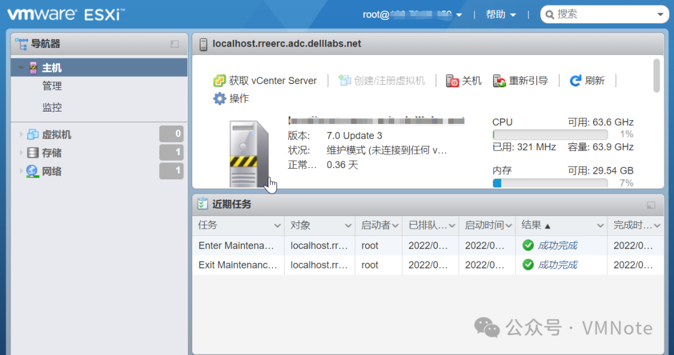Viewport: 674px width, 355px height.
Task: Open the 启动者 column dropdown arrow
Action: [x=396, y=225]
